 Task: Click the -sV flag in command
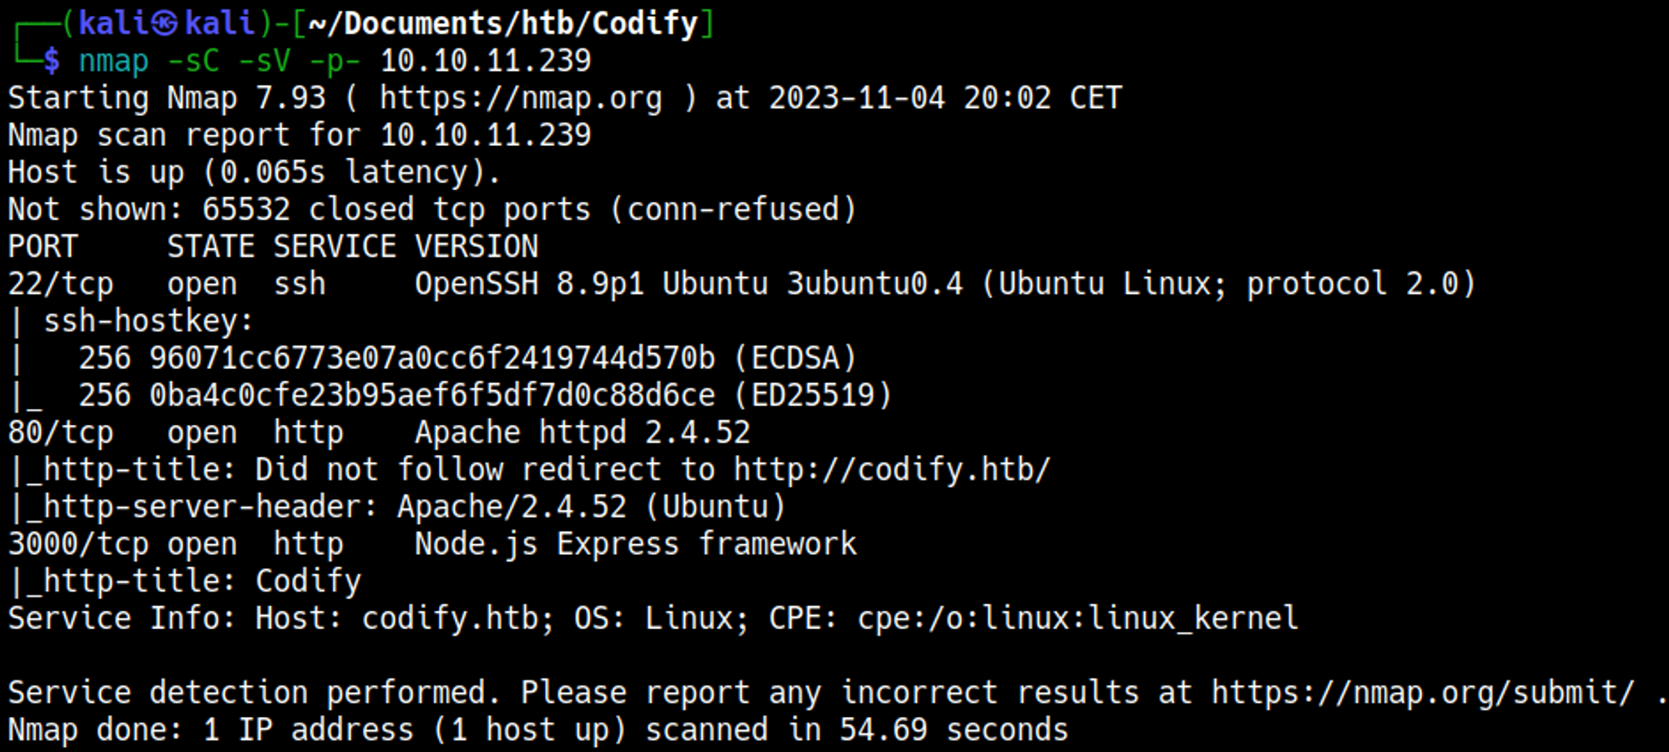tap(264, 61)
